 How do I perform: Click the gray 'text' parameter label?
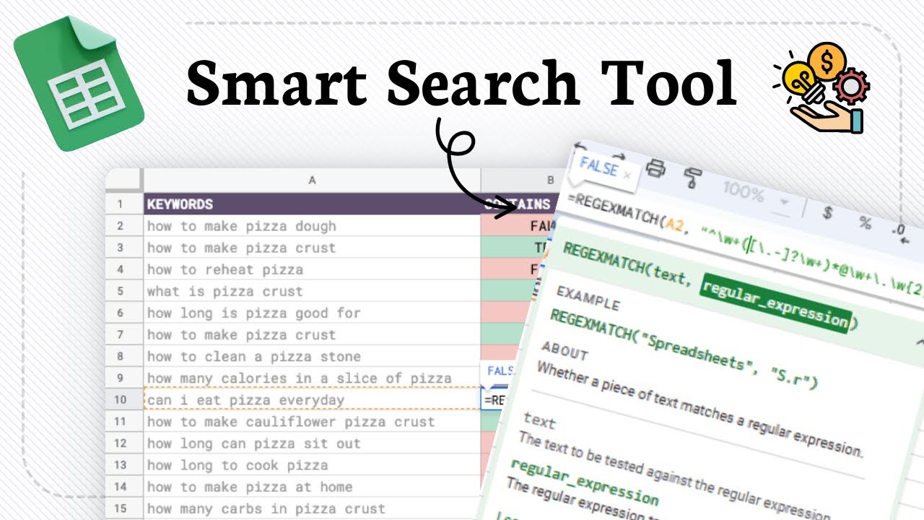539,420
